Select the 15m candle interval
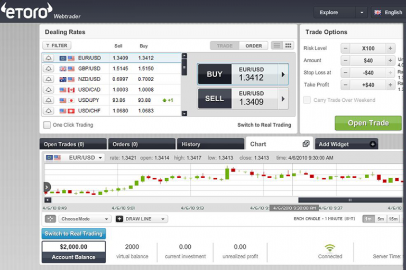Viewport: 406px width, 270px height. (x=393, y=219)
